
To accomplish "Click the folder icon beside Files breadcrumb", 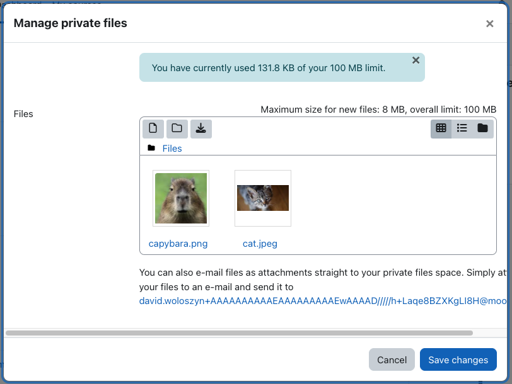I will (x=151, y=148).
